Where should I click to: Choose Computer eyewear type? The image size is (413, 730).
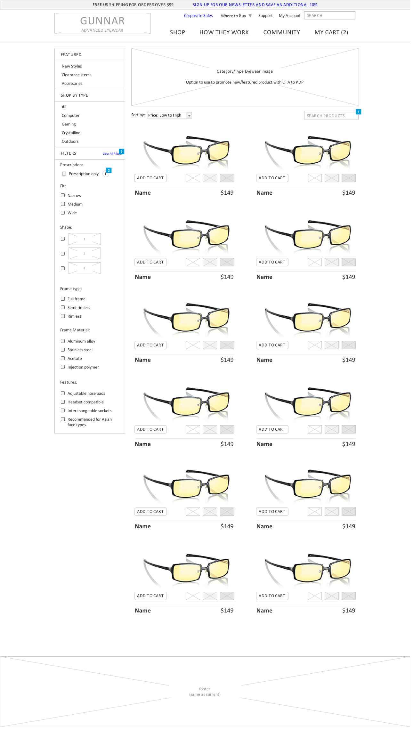[71, 116]
